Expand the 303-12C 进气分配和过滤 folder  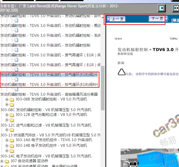click(x=7, y=120)
